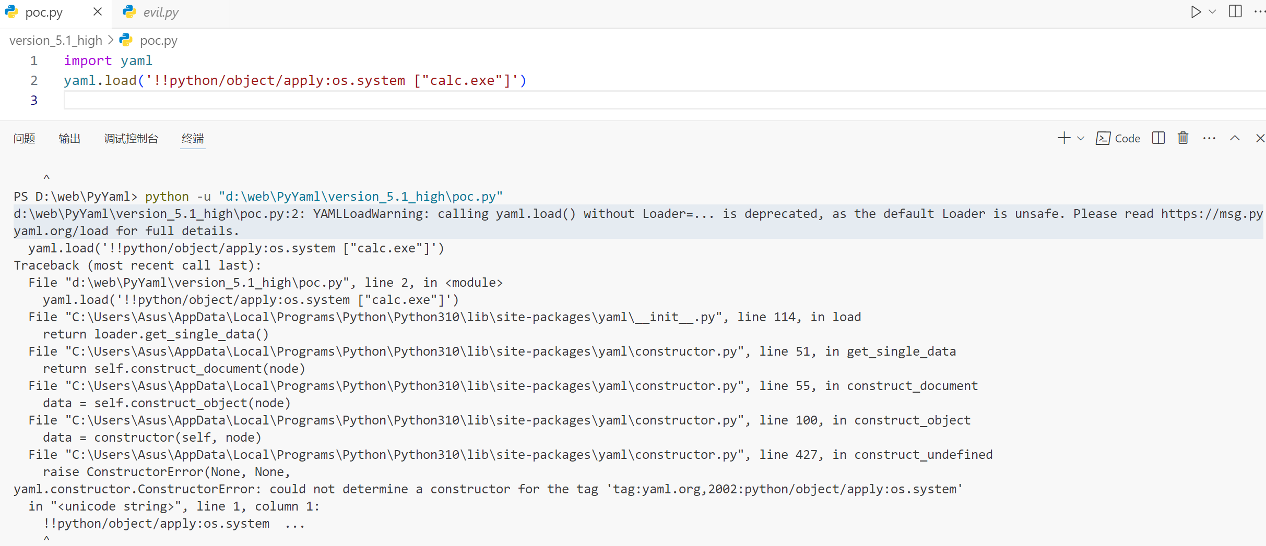Open the 调试控制台 debug console tab
1266x546 pixels.
[131, 138]
